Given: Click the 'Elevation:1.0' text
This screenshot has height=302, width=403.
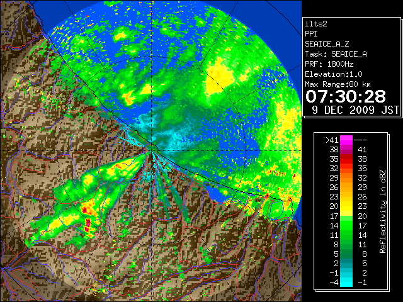Looking at the screenshot, I should click(334, 74).
